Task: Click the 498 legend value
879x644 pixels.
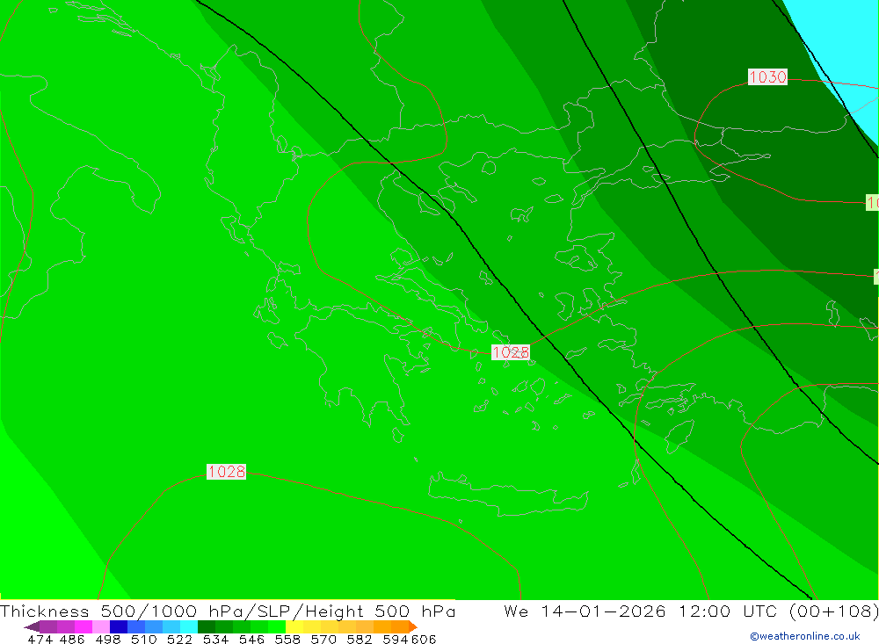Action: (x=107, y=639)
